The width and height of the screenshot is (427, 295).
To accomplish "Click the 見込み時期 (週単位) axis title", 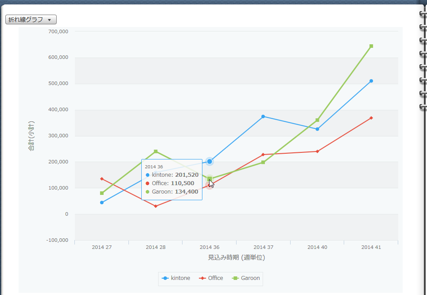I will (x=236, y=257).
